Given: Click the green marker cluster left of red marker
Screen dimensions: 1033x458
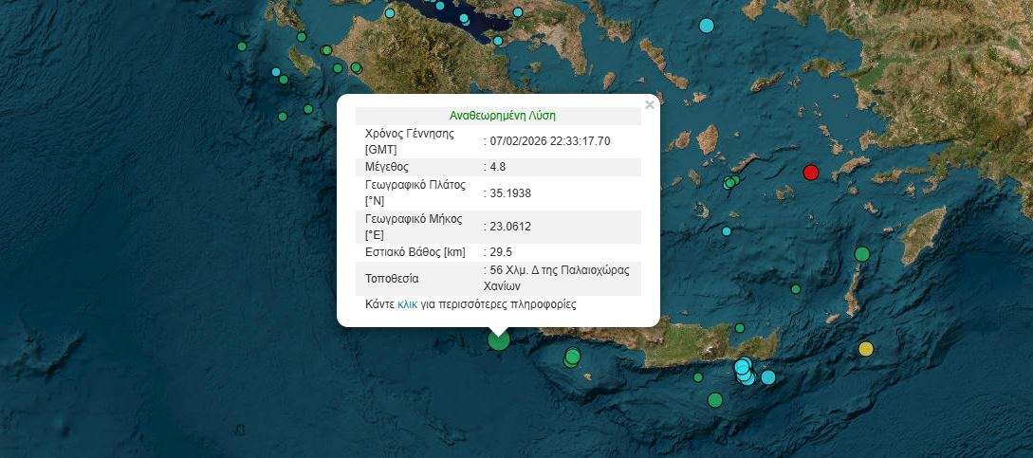Looking at the screenshot, I should [x=730, y=182].
